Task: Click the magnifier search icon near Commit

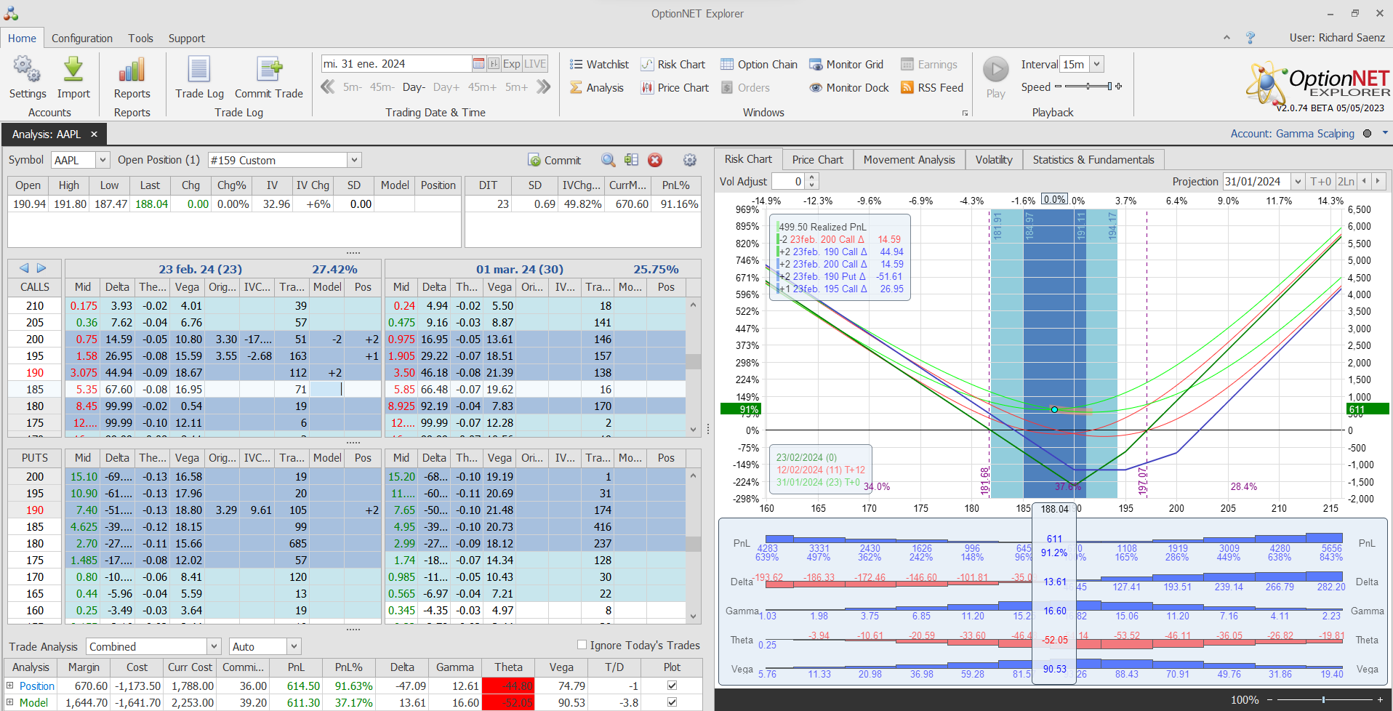Action: point(609,160)
